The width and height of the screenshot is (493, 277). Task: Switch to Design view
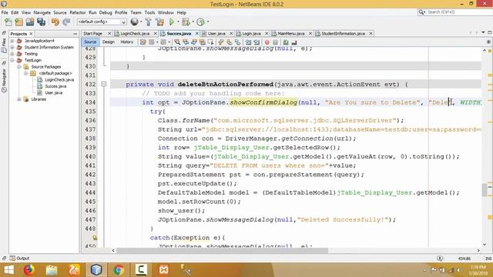[x=109, y=42]
